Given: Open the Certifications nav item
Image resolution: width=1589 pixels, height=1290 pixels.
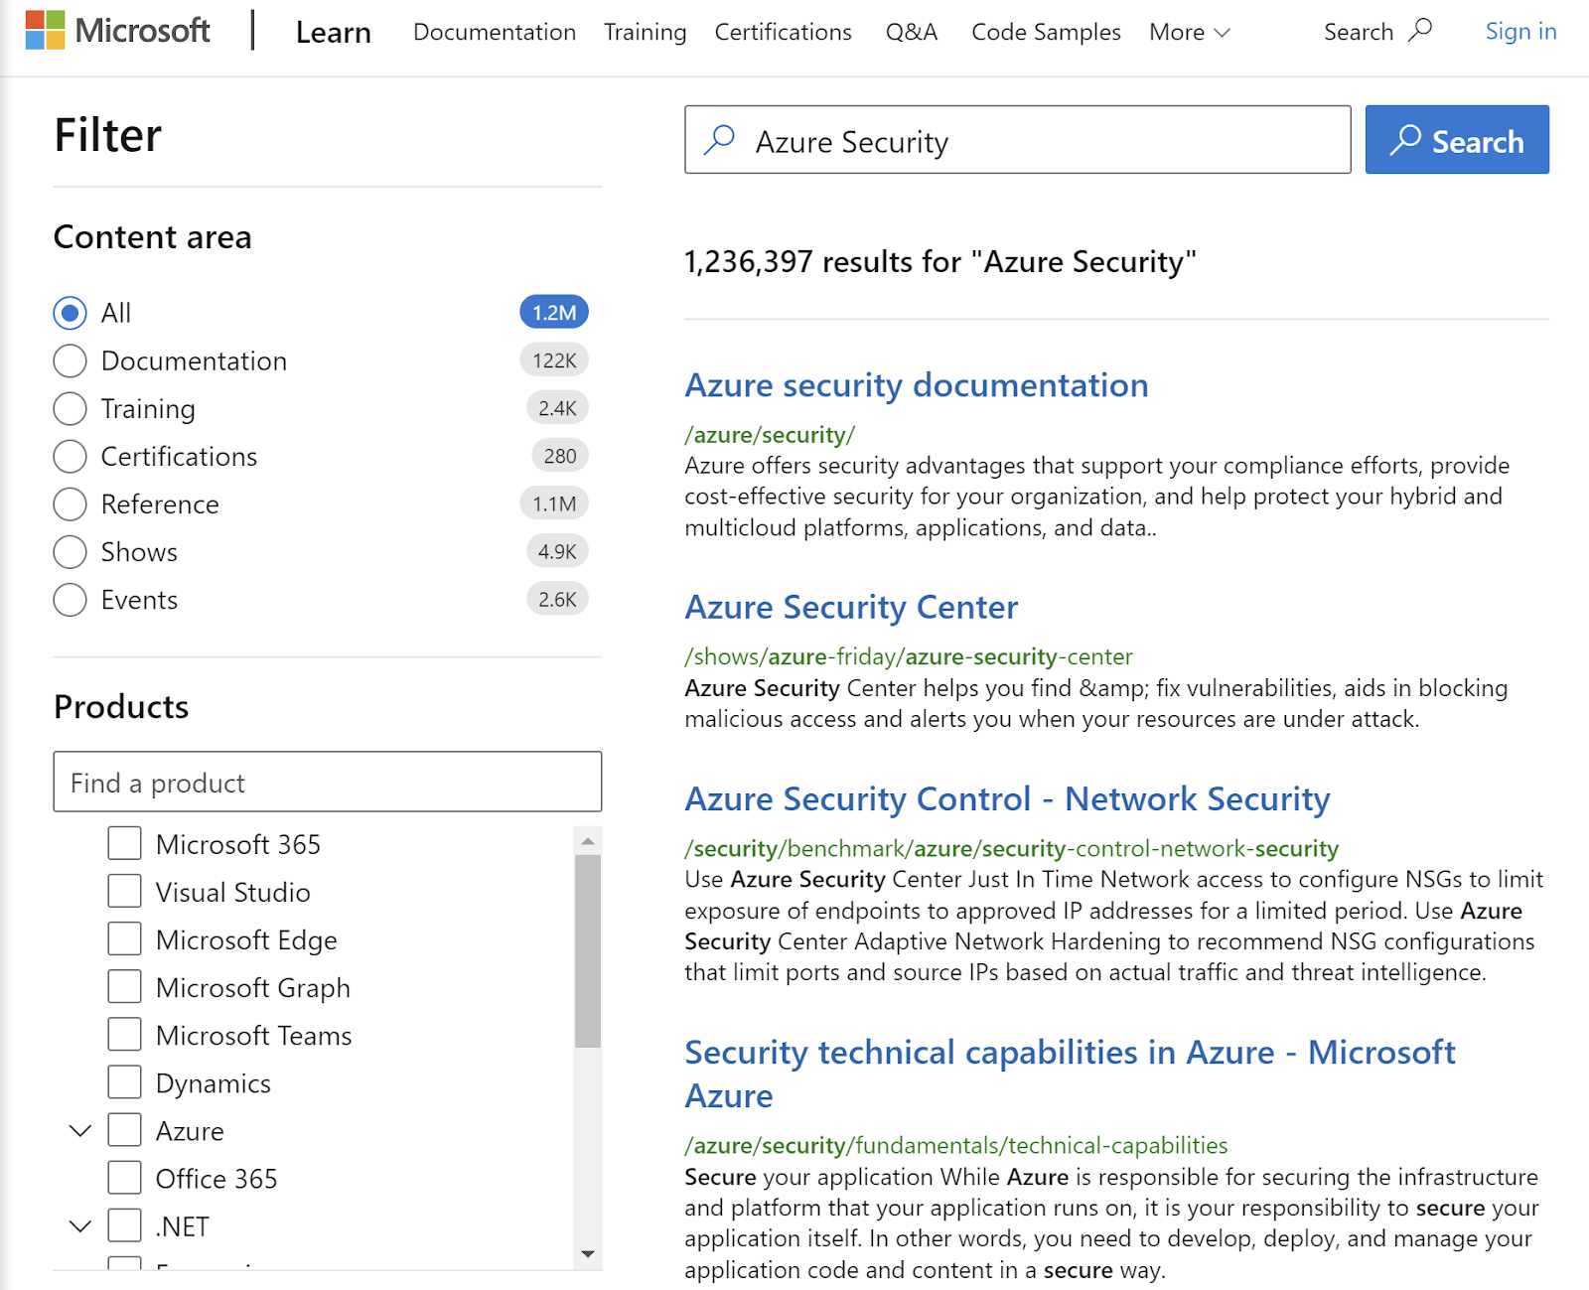Looking at the screenshot, I should click(784, 32).
